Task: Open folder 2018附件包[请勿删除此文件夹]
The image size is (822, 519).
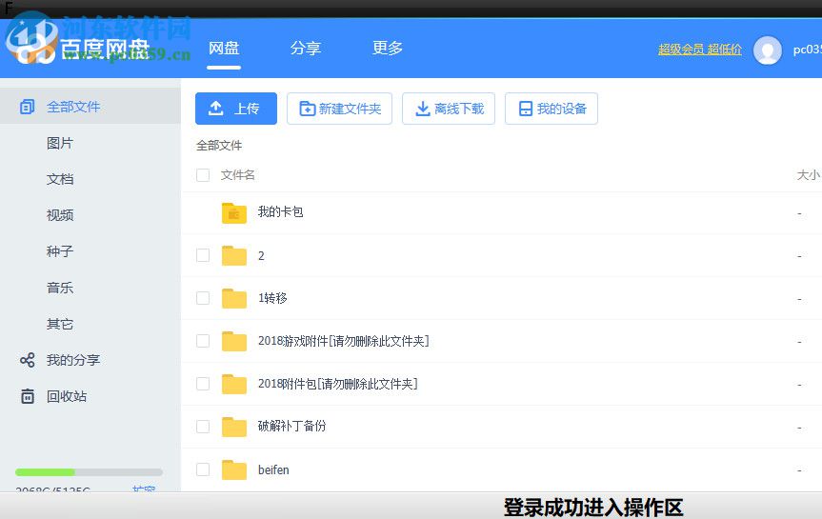Action: pyautogui.click(x=337, y=384)
